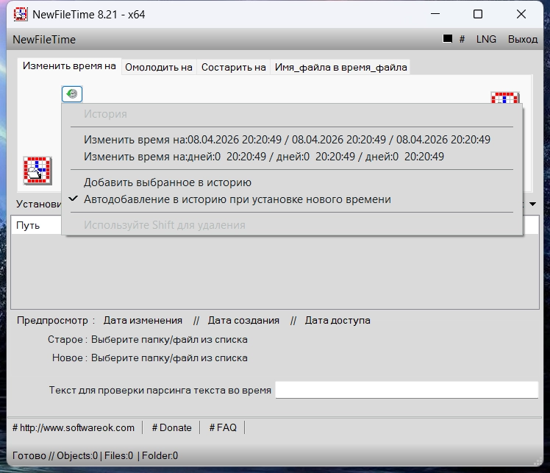550x473 pixels.
Task: Select history entry with 08.04.2026 20:20:49 dates
Action: tap(292, 140)
